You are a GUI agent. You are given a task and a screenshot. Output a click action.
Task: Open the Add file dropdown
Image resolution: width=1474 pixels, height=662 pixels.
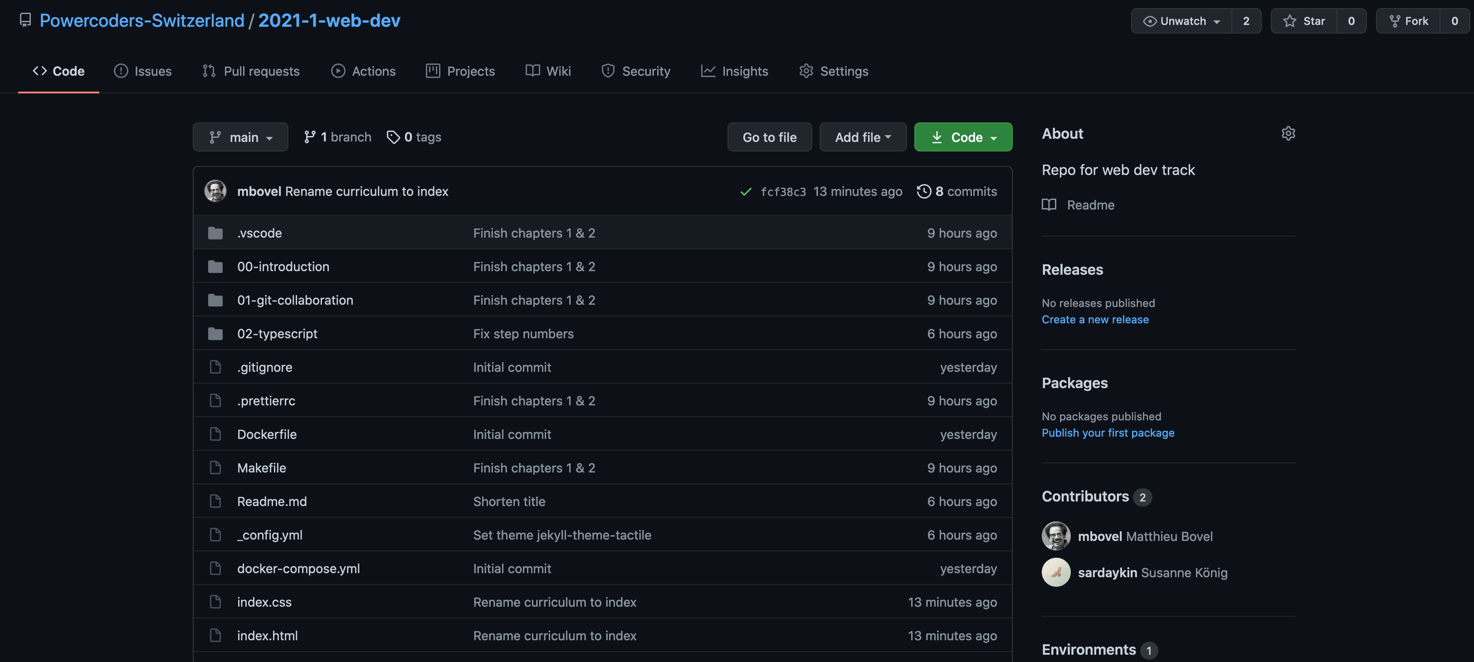pyautogui.click(x=862, y=137)
